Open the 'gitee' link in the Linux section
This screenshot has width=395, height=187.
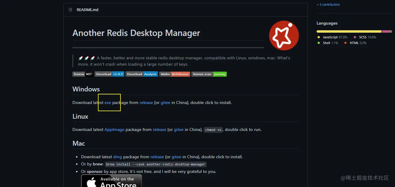tap(179, 130)
